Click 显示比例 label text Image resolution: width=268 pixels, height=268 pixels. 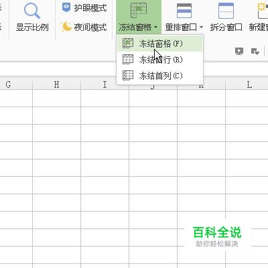pos(32,27)
